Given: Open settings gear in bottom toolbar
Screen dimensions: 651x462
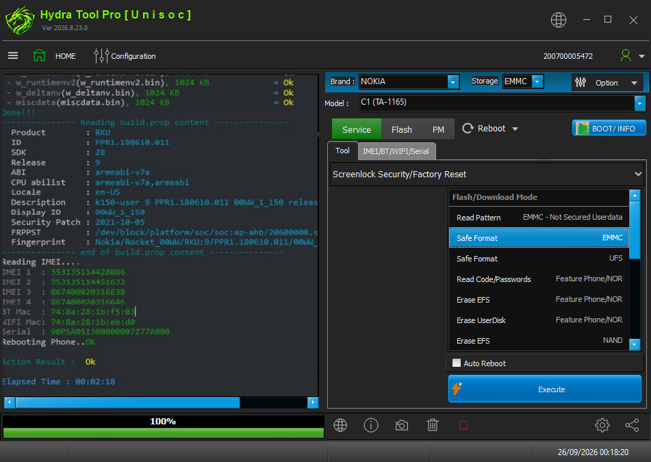Looking at the screenshot, I should (602, 425).
